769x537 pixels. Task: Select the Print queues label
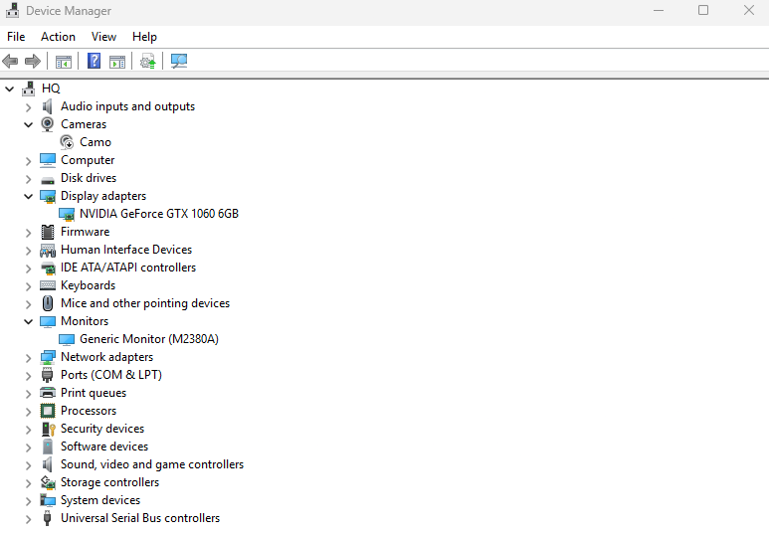click(94, 393)
